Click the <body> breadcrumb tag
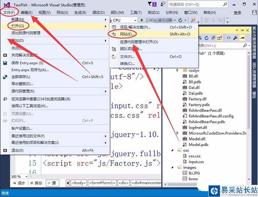Screen dimensions: 258x197 click(x=79, y=183)
